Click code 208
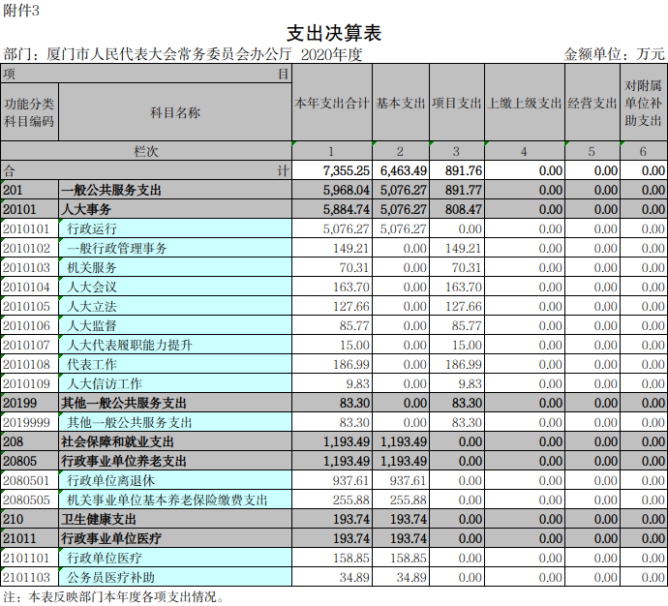 pos(14,441)
